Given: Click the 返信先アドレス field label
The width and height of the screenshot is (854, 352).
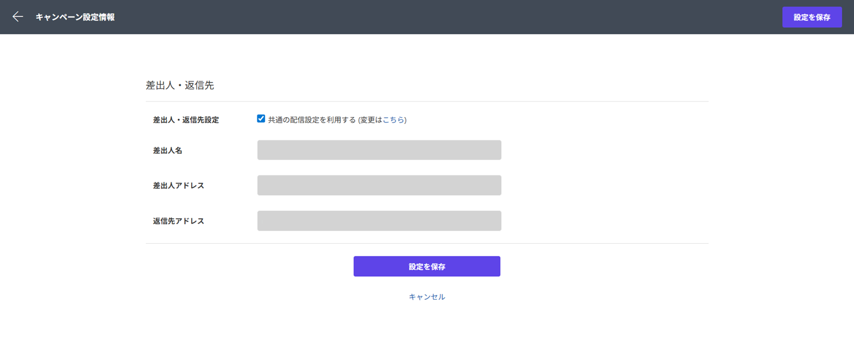Looking at the screenshot, I should point(178,221).
